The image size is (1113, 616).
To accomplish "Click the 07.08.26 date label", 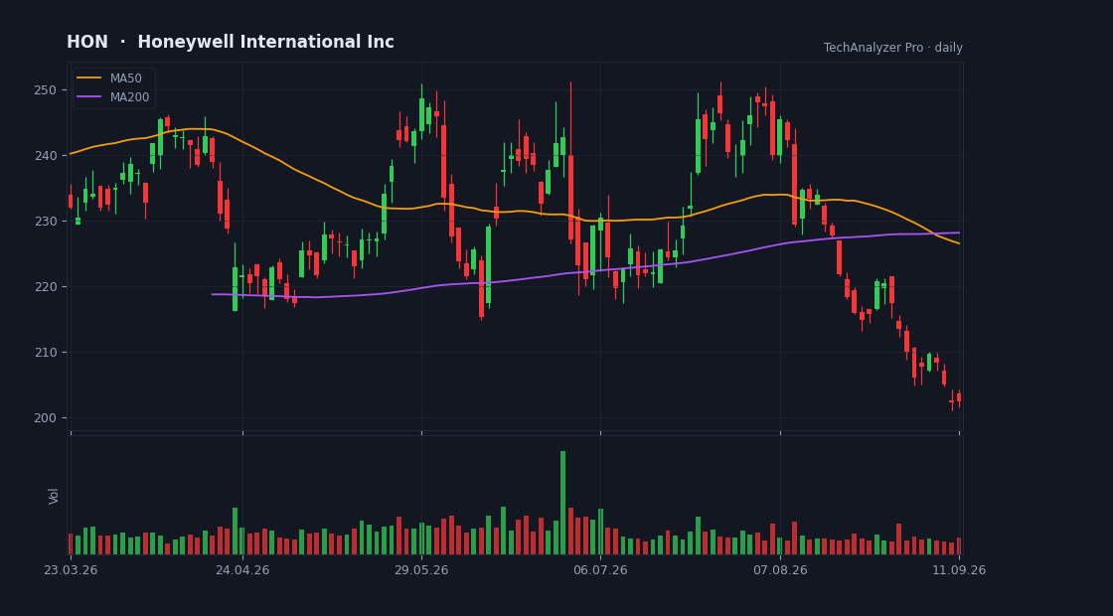I will (x=780, y=570).
